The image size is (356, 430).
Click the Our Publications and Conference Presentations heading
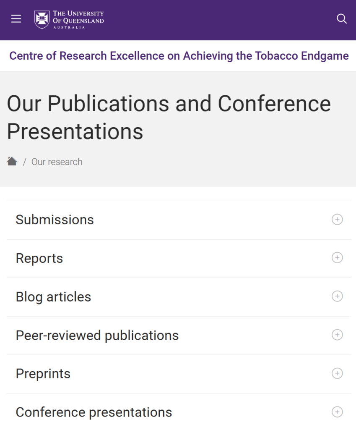169,117
